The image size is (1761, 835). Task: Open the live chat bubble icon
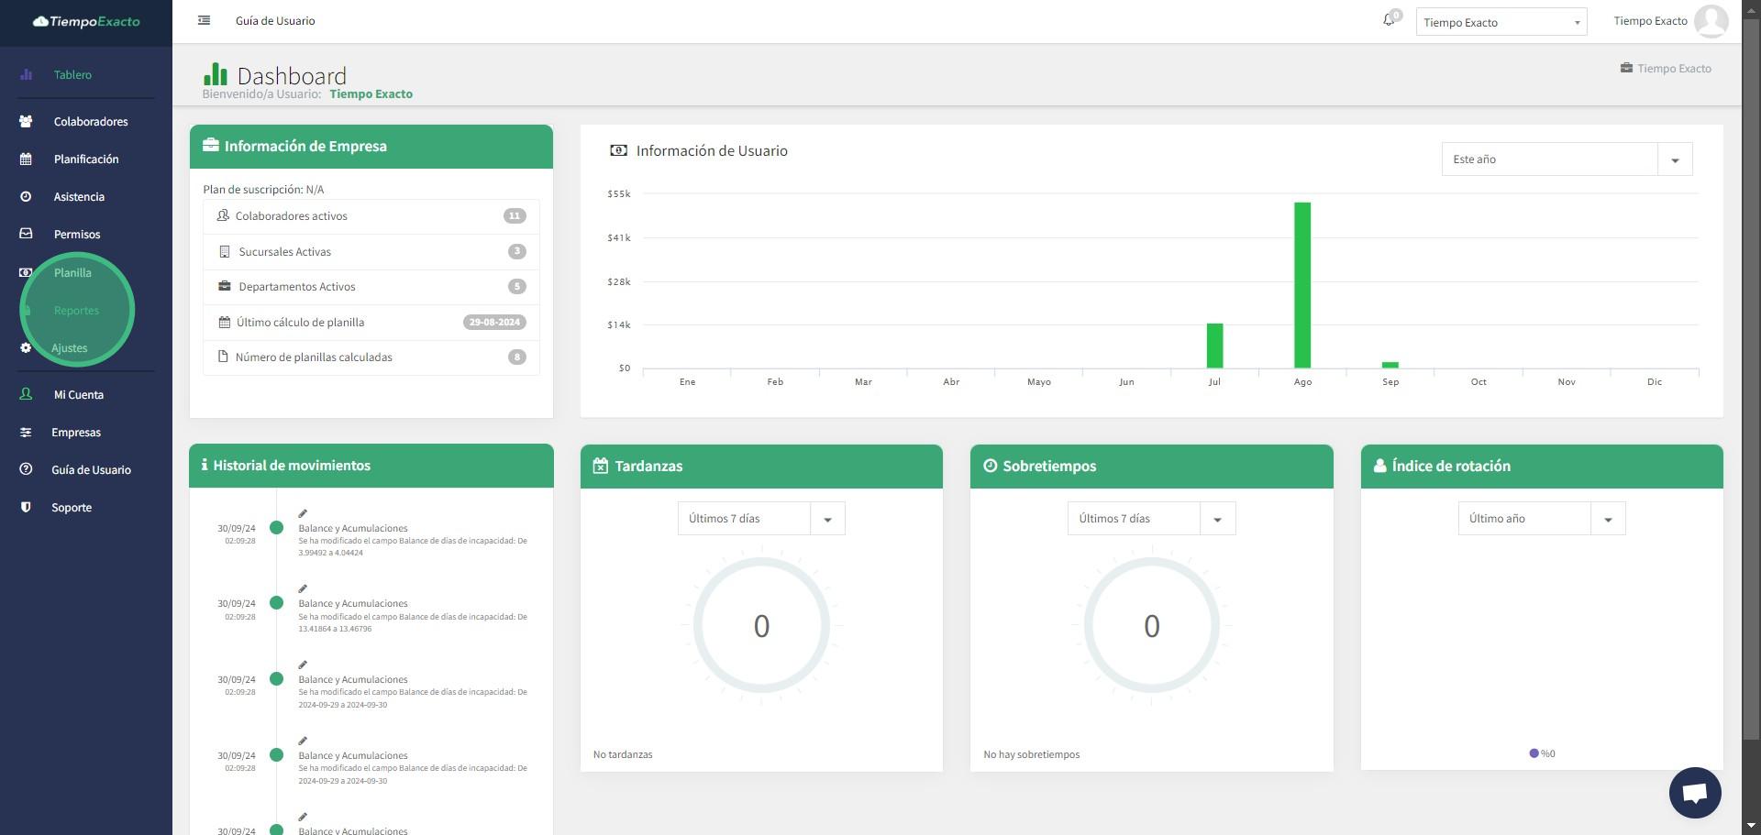[1694, 793]
